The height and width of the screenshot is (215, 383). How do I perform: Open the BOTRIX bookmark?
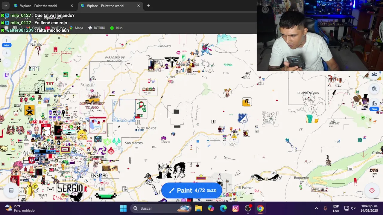(x=96, y=28)
